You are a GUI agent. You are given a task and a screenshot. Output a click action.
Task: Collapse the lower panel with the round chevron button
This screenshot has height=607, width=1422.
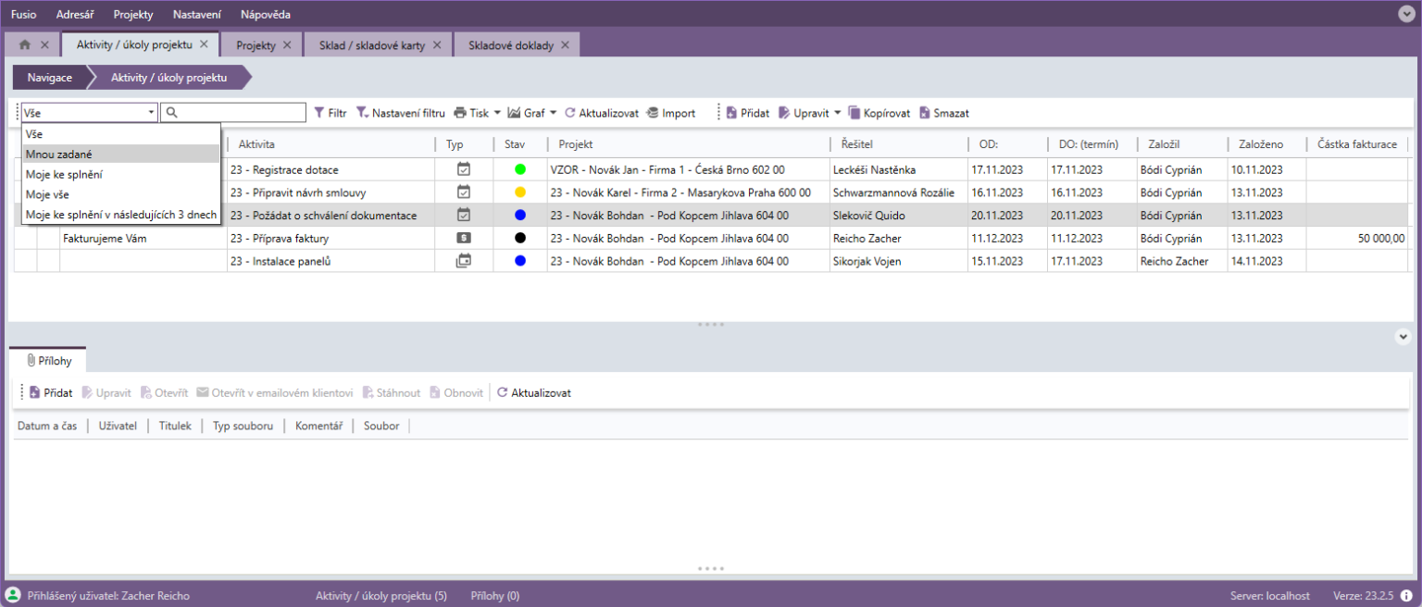1403,337
